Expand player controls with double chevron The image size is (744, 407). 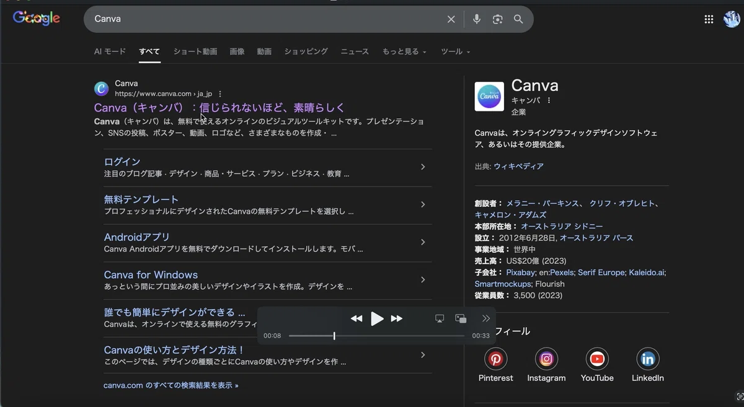485,318
